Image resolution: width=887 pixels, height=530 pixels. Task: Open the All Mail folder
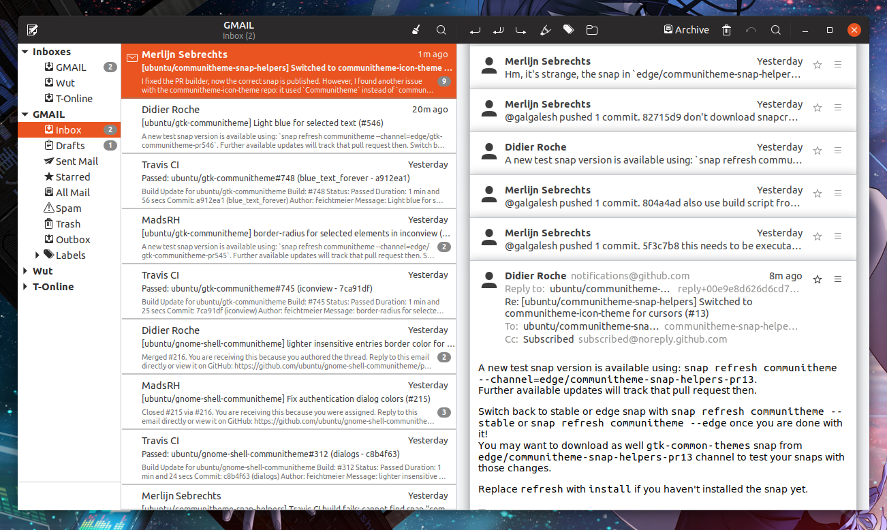point(69,193)
